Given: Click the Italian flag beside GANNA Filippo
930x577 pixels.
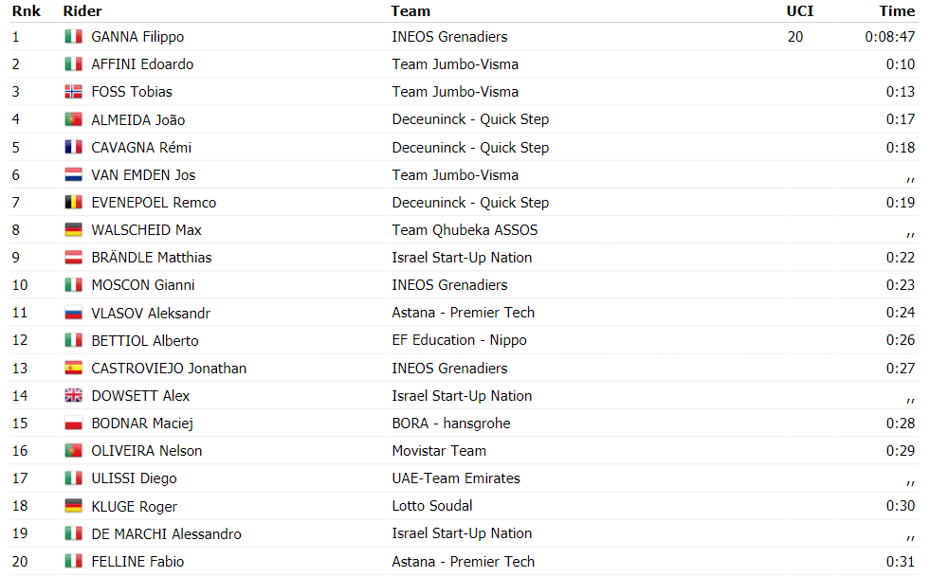Looking at the screenshot, I should pyautogui.click(x=74, y=37).
